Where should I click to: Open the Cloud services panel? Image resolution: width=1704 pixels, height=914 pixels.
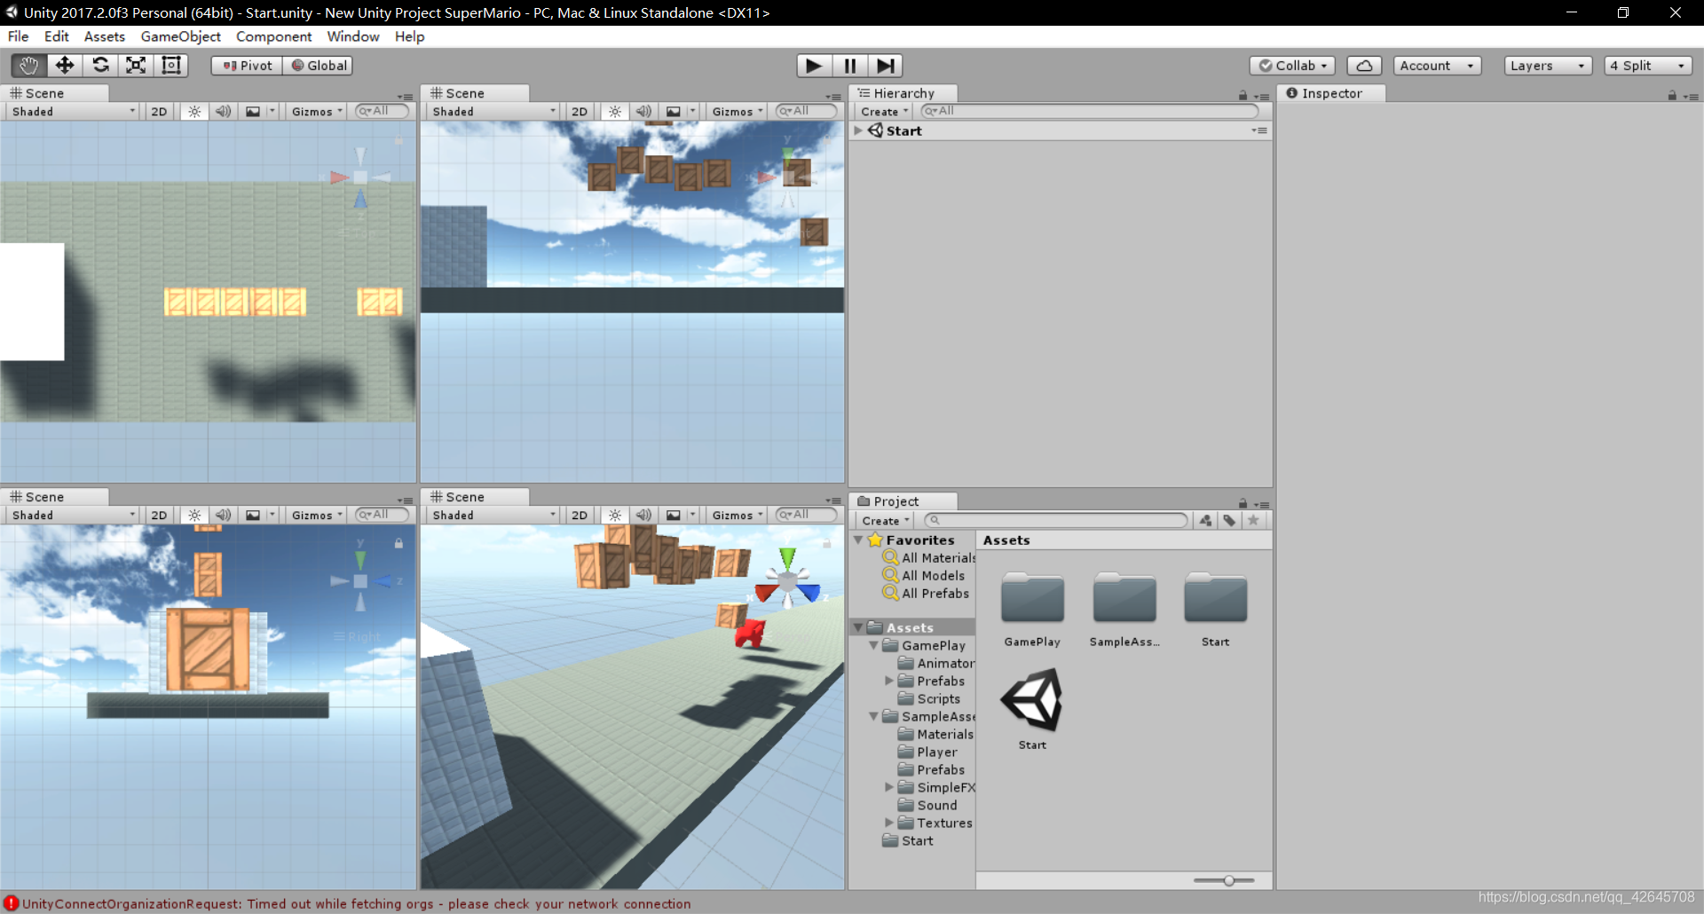[x=1364, y=66]
